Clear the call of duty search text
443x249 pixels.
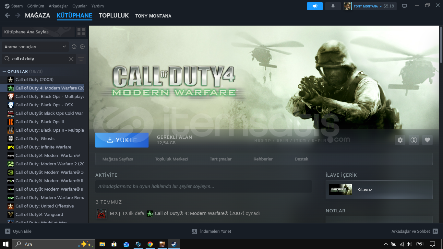click(71, 59)
